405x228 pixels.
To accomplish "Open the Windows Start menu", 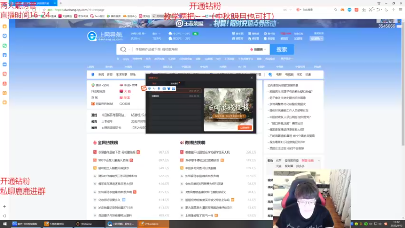I will pos(5,224).
